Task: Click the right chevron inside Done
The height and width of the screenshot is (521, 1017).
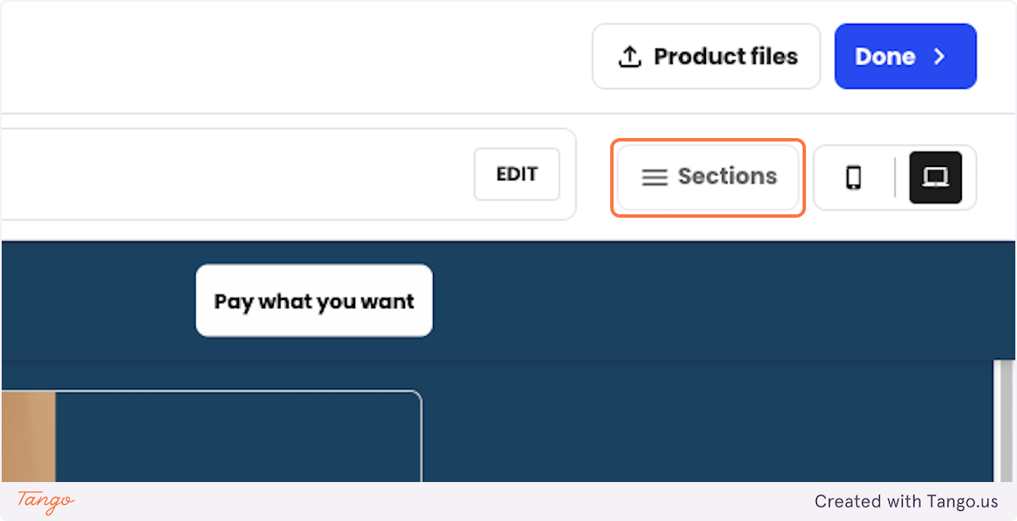Action: click(x=939, y=57)
